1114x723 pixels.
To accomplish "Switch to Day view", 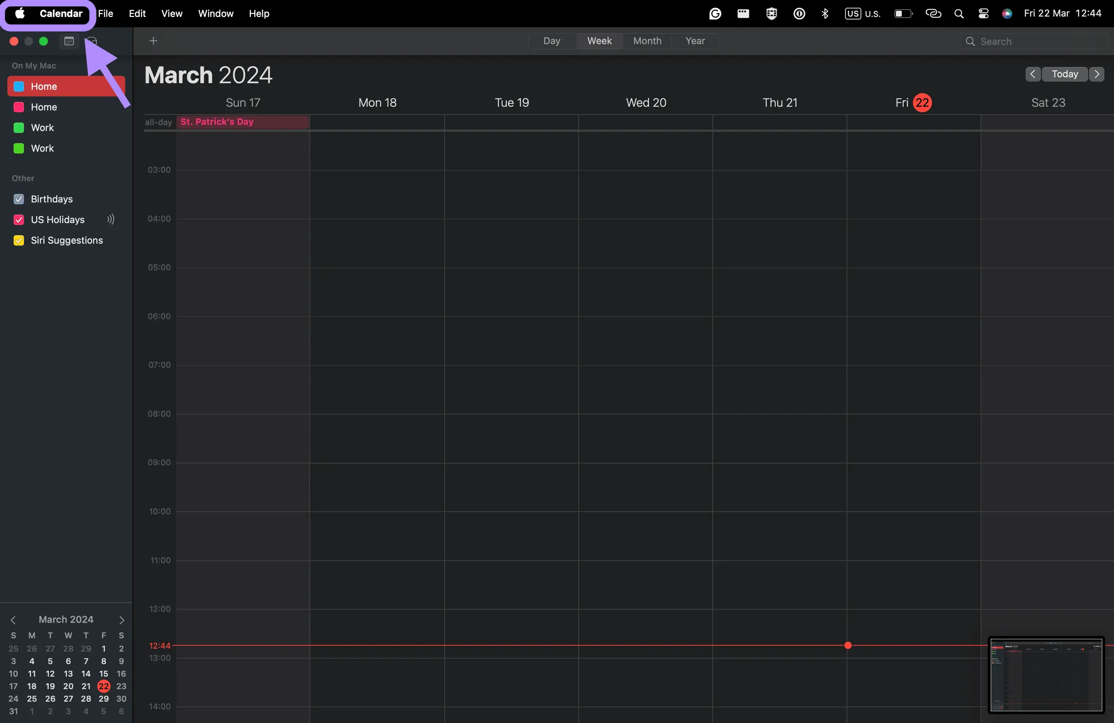I will (x=551, y=40).
